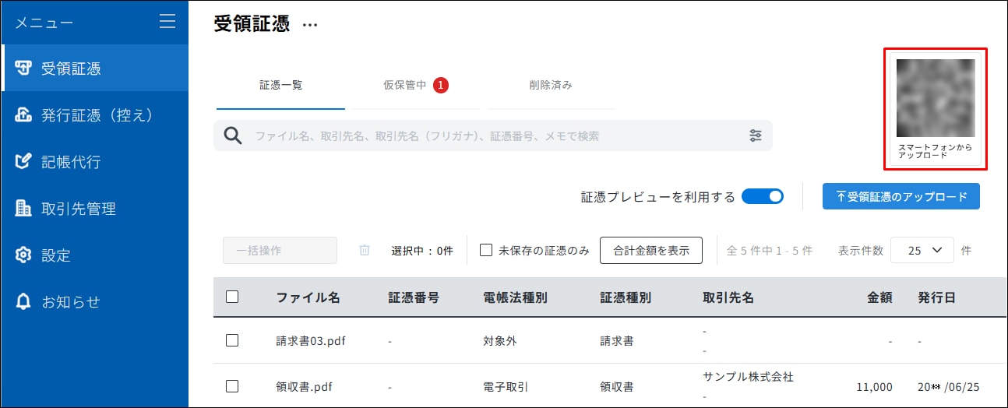The height and width of the screenshot is (408, 1008).
Task: Open the three-dot menu beside 受領証憑 title
Action: [310, 25]
